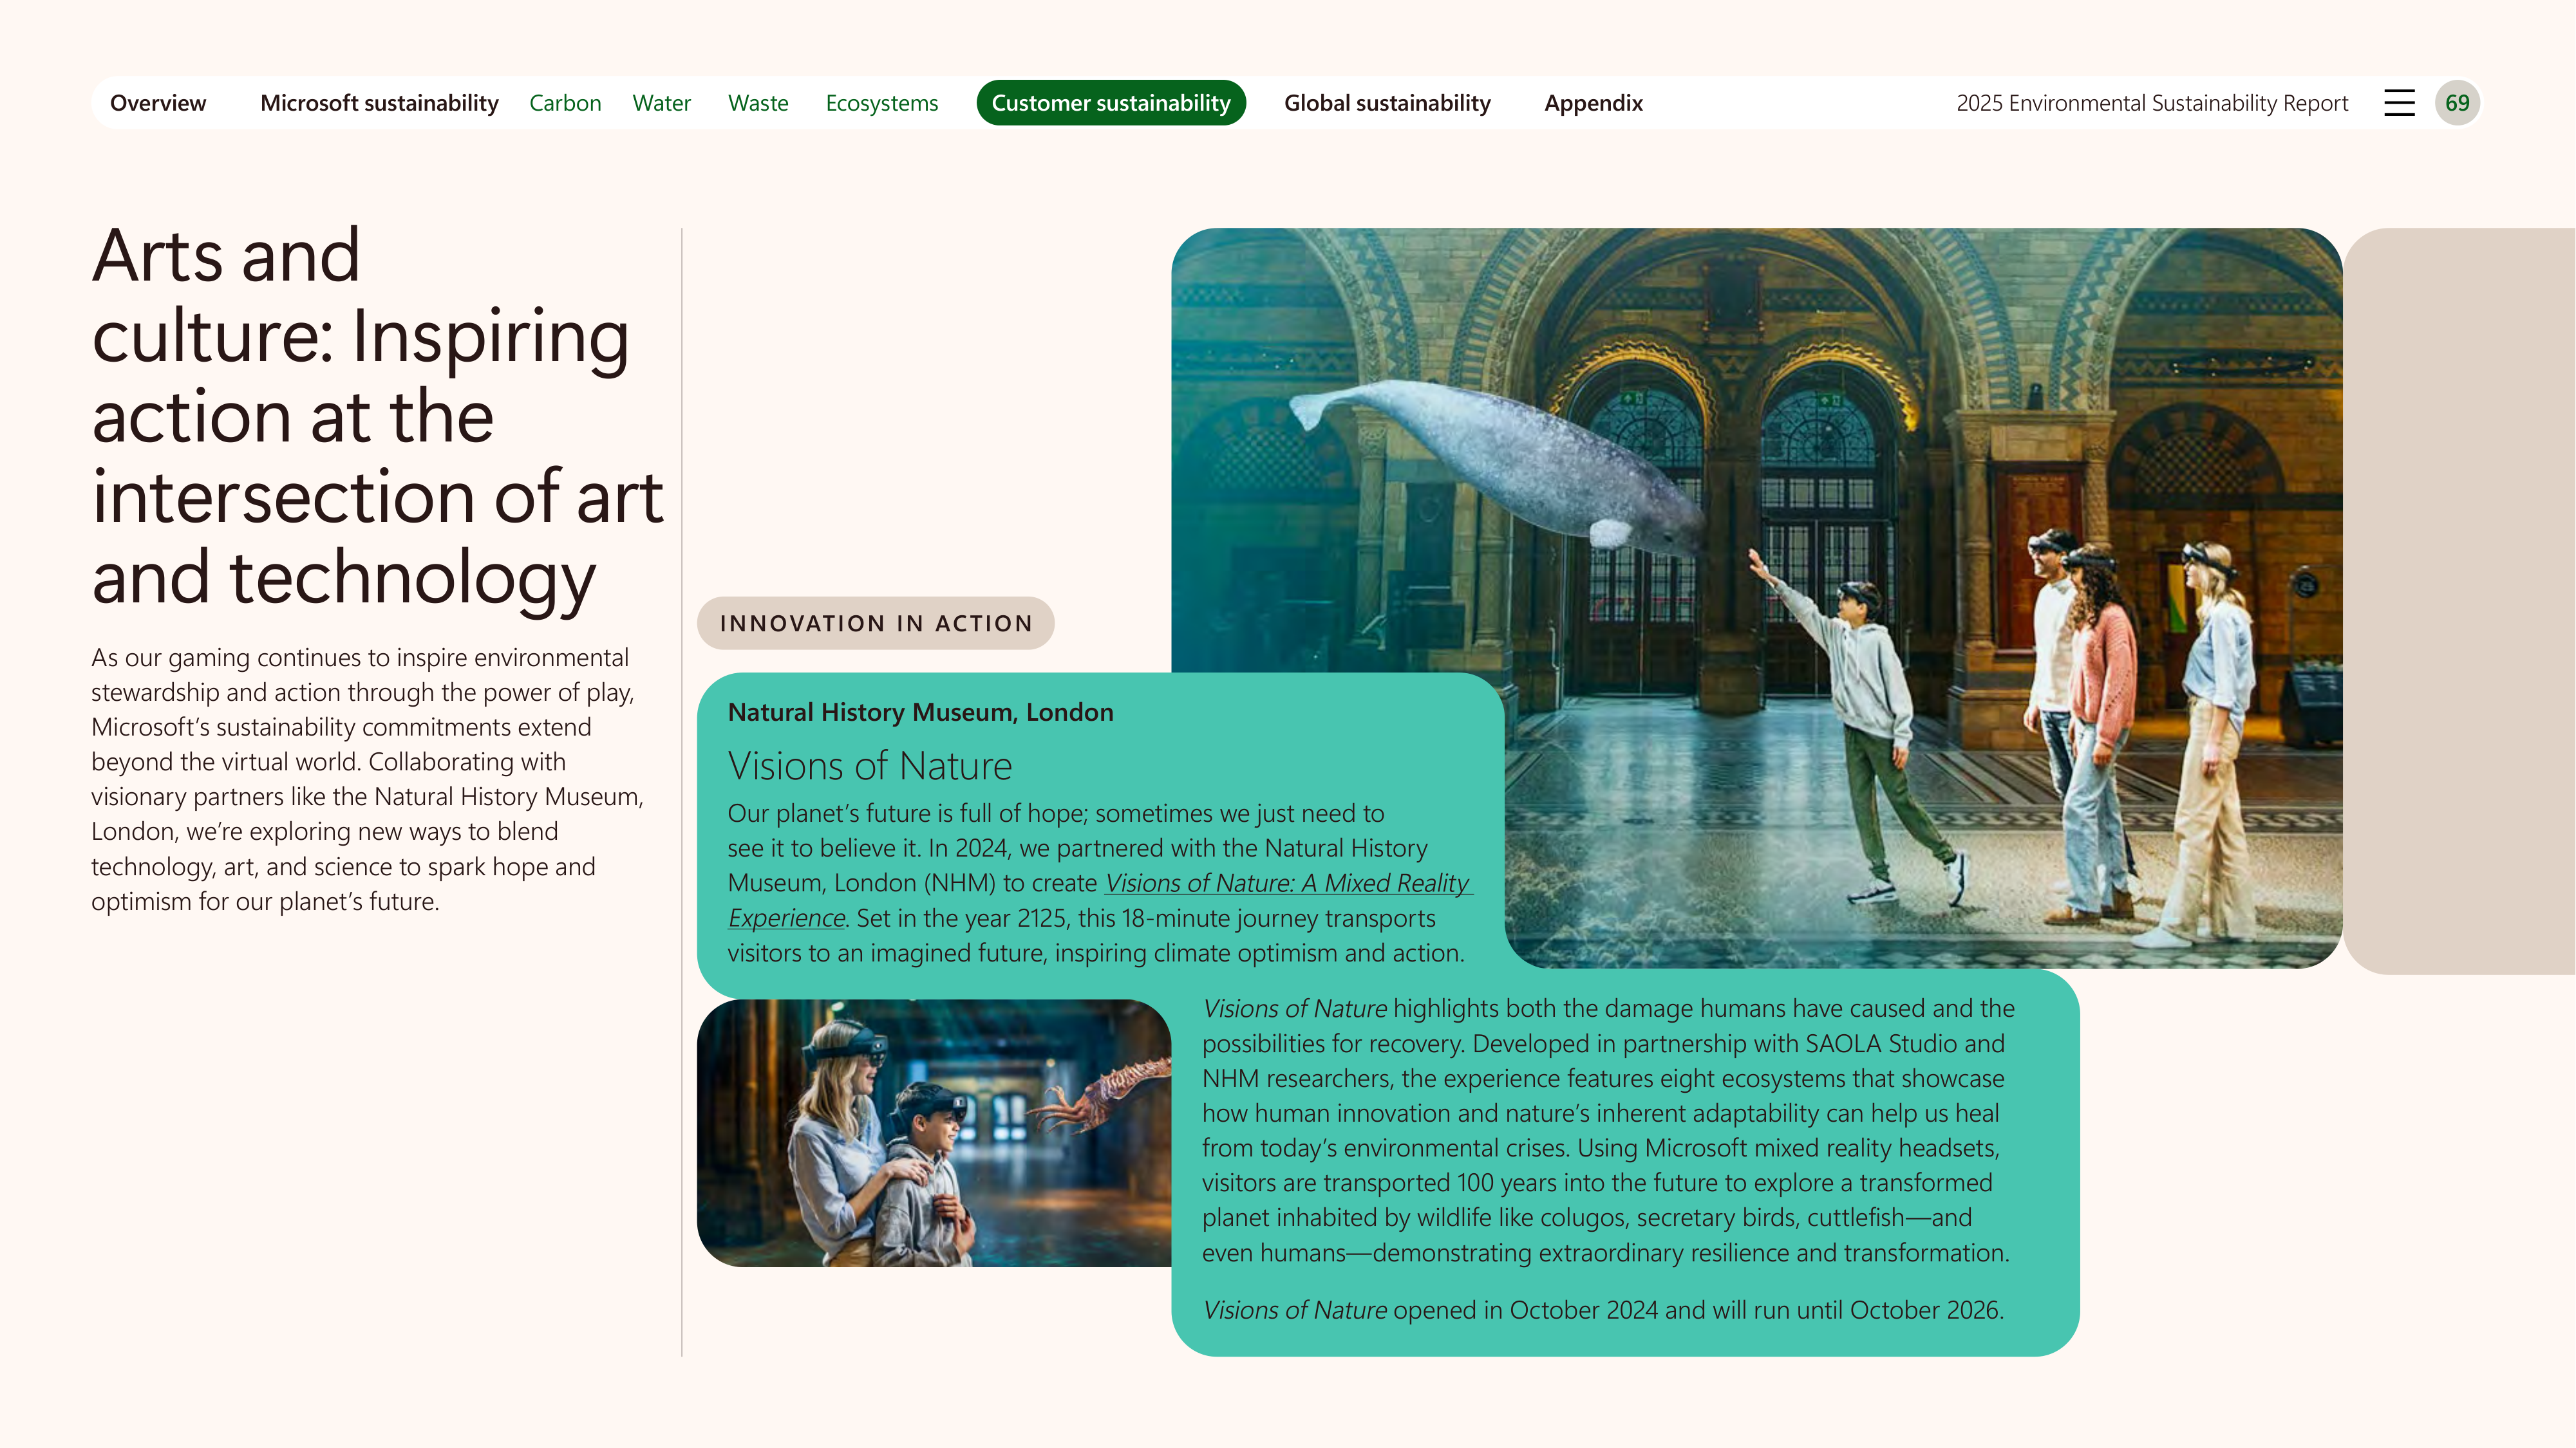Viewport: 2576px width, 1448px height.
Task: Open the Global sustainability section
Action: pos(1387,103)
